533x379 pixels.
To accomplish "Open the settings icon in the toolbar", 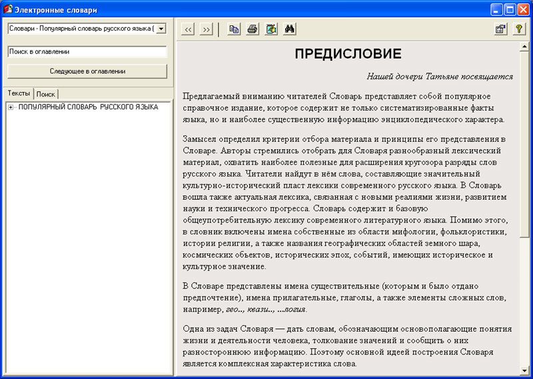I will coord(499,29).
